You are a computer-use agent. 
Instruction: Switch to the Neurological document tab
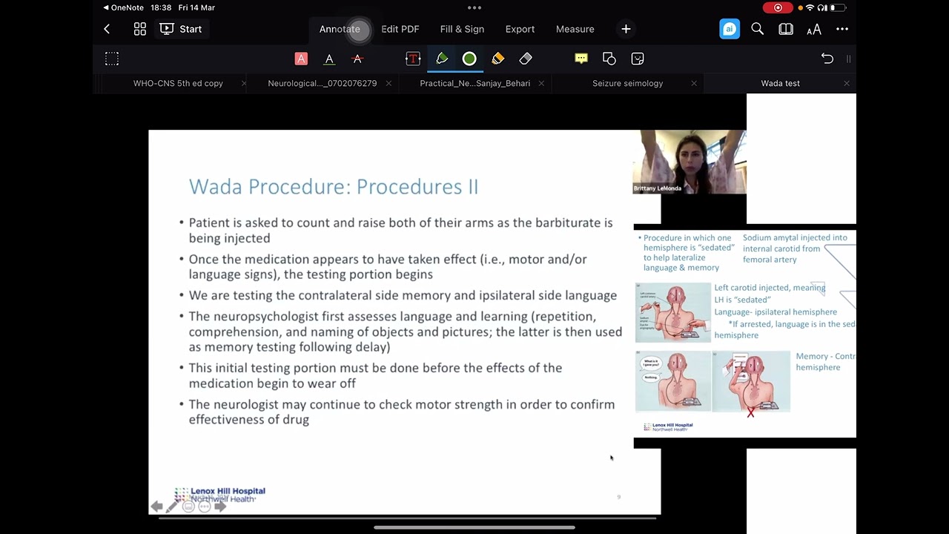323,83
